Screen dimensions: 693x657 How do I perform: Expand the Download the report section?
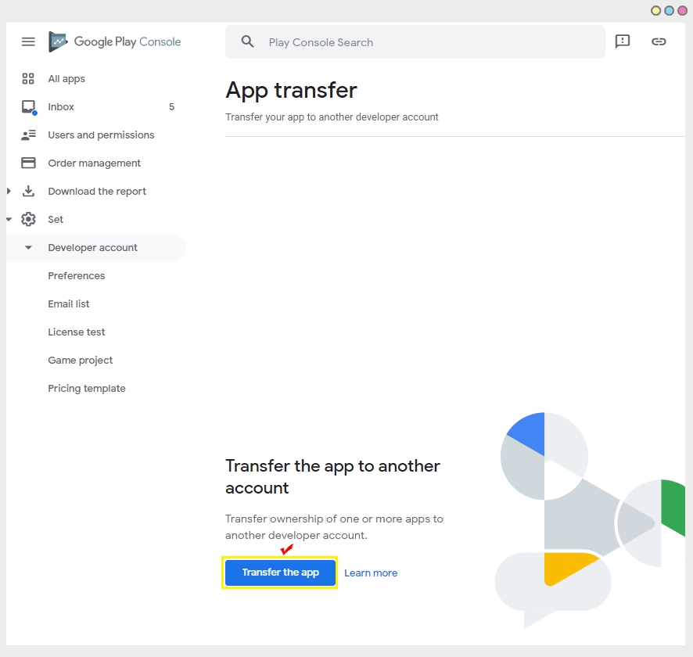point(9,192)
